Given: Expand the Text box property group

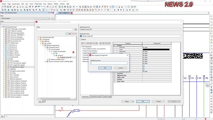Looking at the screenshot, I should pos(114,73).
